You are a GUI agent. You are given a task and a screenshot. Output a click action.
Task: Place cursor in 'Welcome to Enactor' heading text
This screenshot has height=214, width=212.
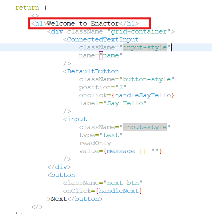83,24
